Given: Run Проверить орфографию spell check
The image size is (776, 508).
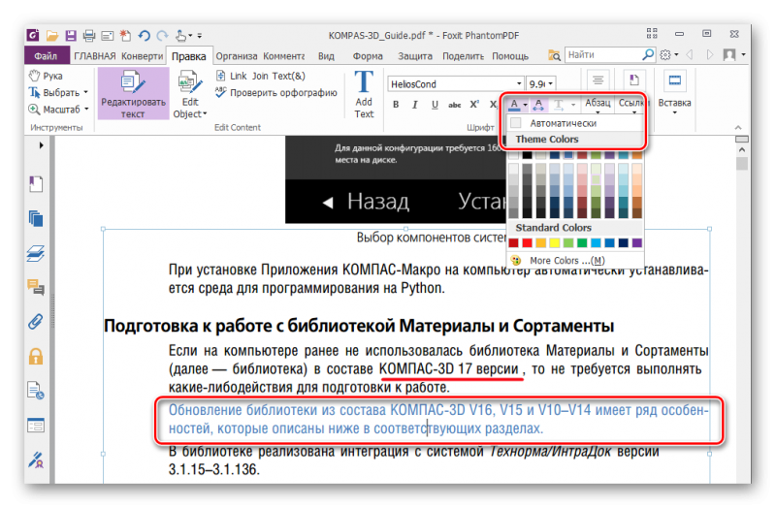Looking at the screenshot, I should click(276, 92).
